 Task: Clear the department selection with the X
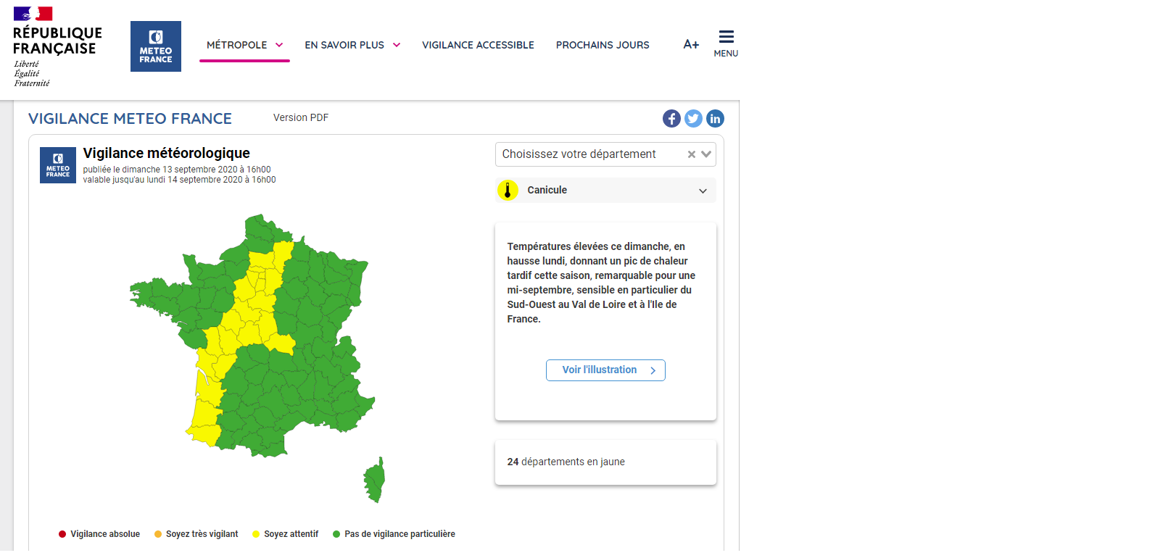pyautogui.click(x=692, y=154)
